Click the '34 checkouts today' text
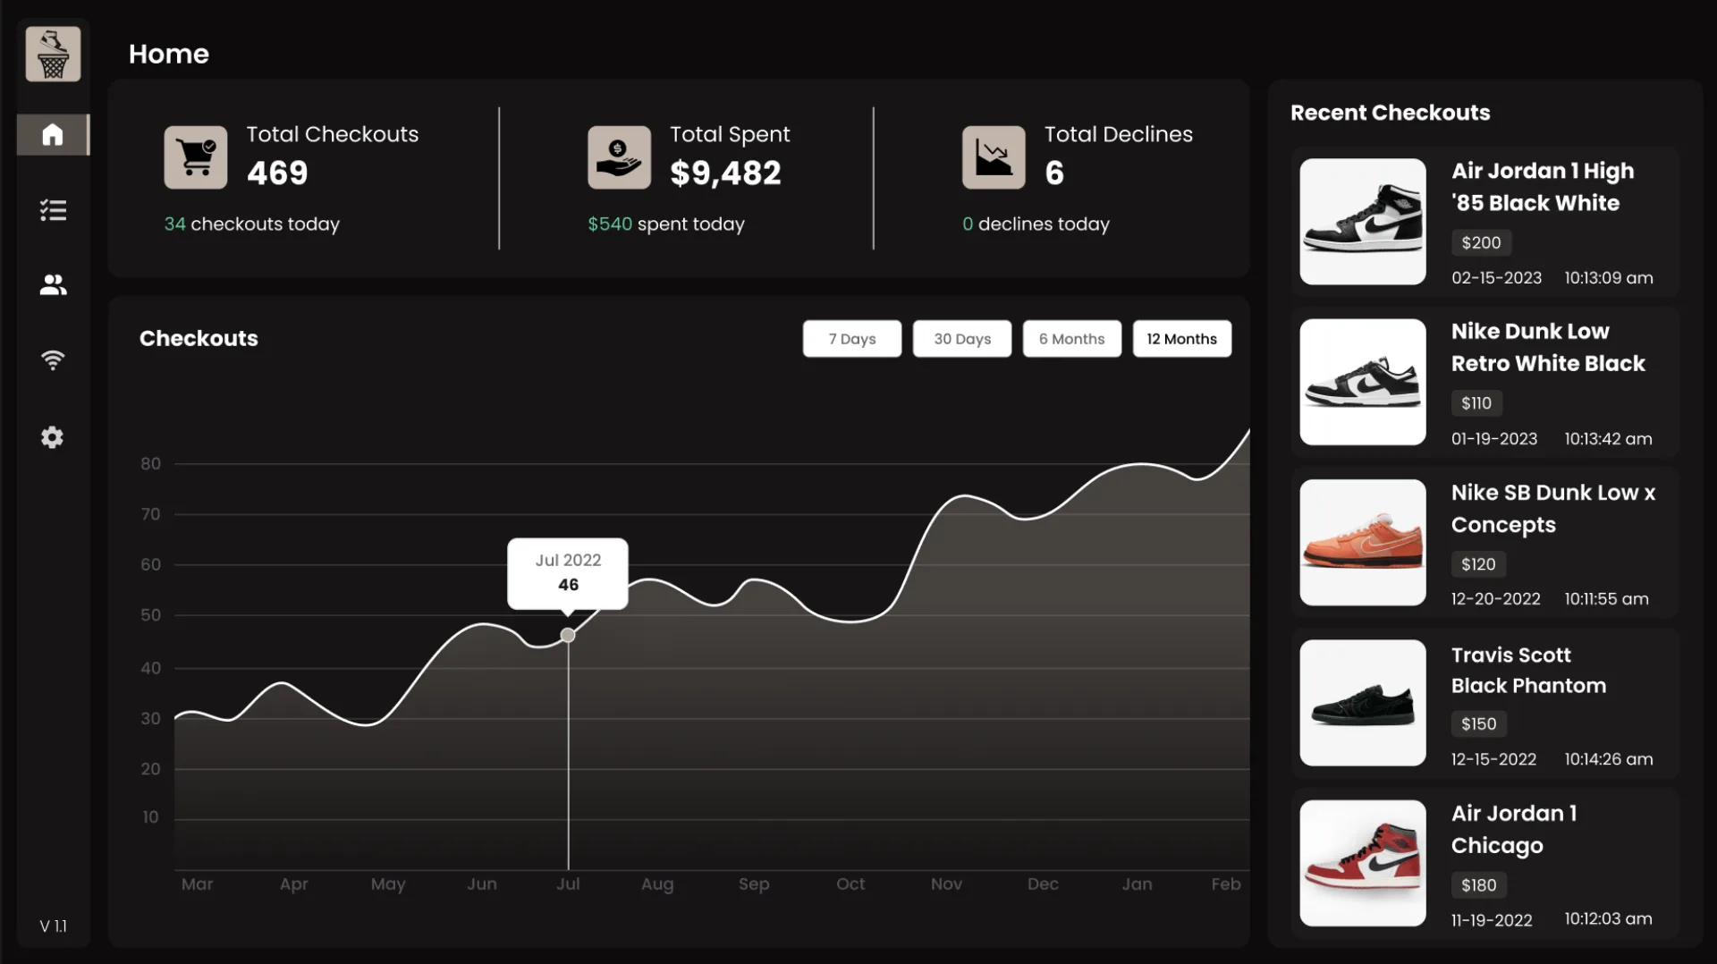 (x=251, y=224)
